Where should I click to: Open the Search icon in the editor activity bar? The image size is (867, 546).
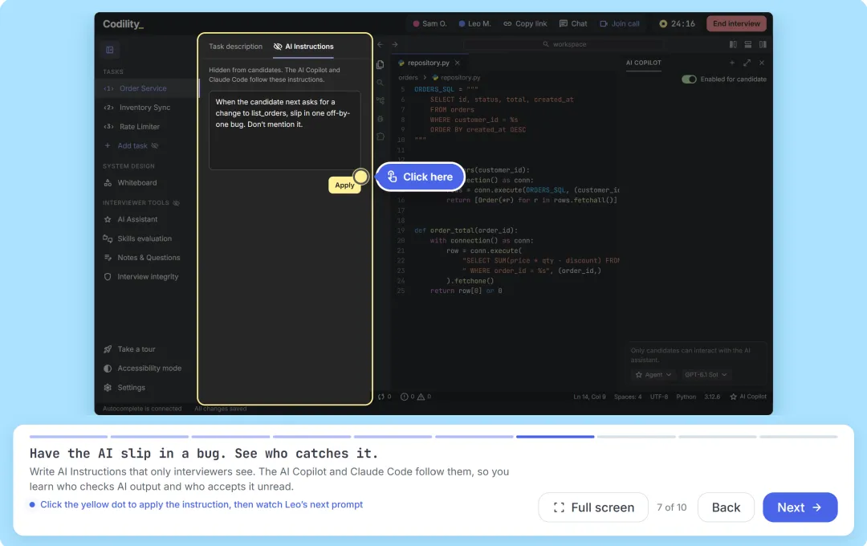(x=381, y=83)
